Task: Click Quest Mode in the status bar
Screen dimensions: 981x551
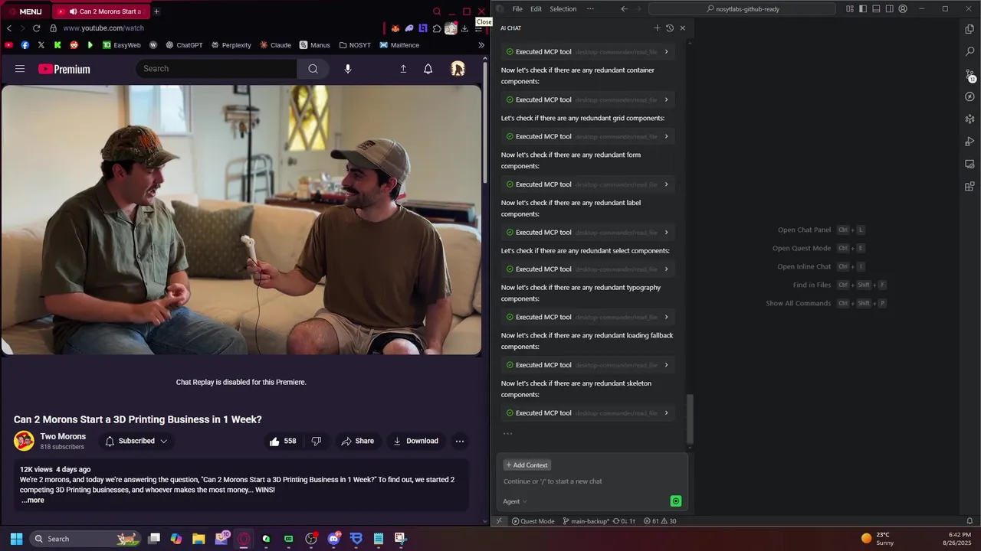Action: pyautogui.click(x=533, y=521)
